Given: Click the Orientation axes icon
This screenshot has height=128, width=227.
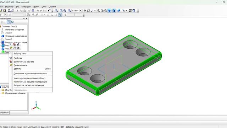Looking at the screenshot, I should coord(92,11).
